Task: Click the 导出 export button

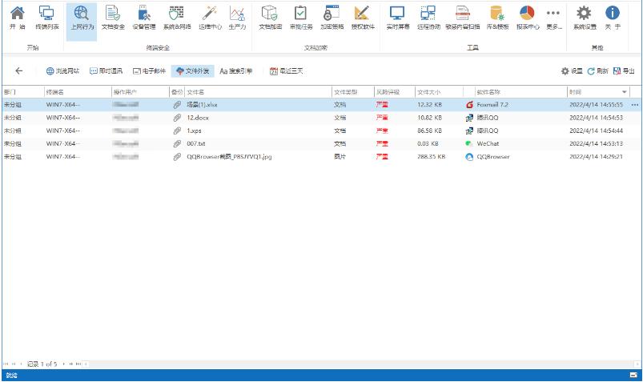Action: click(x=623, y=71)
